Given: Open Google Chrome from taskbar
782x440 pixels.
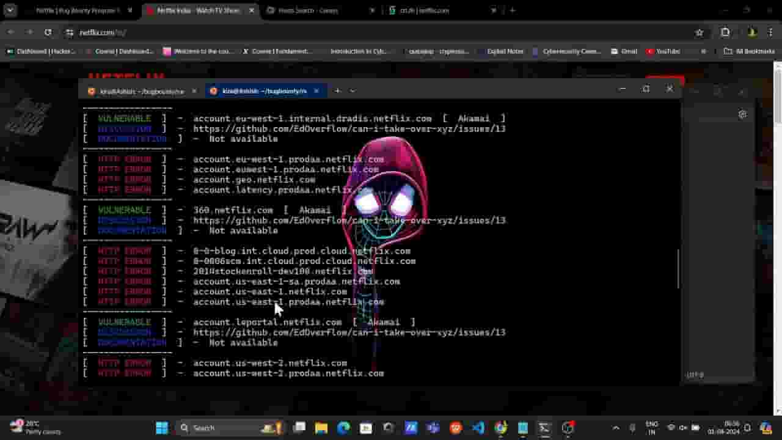Looking at the screenshot, I should pos(500,428).
